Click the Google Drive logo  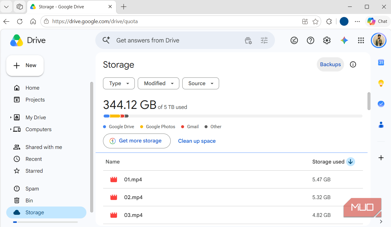[28, 40]
